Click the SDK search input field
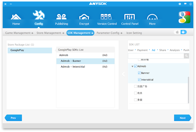This screenshot has width=196, height=132. click(156, 56)
